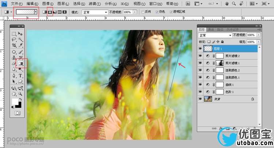Select the 3D Rotate tool
The image size is (274, 148).
[x=14, y=88]
